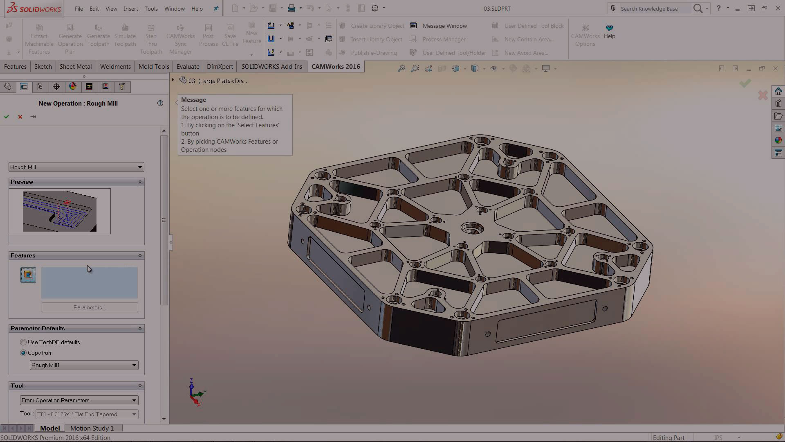
Task: Collapse the Features section
Action: click(140, 255)
